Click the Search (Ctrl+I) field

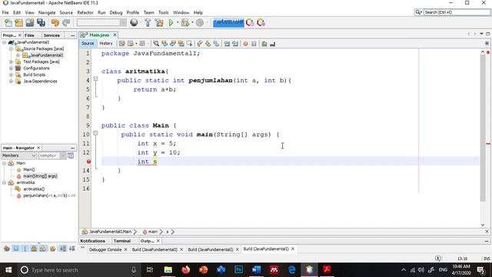click(x=457, y=12)
